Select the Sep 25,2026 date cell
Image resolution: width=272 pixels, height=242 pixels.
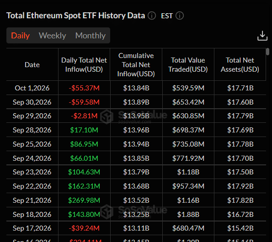pos(32,144)
